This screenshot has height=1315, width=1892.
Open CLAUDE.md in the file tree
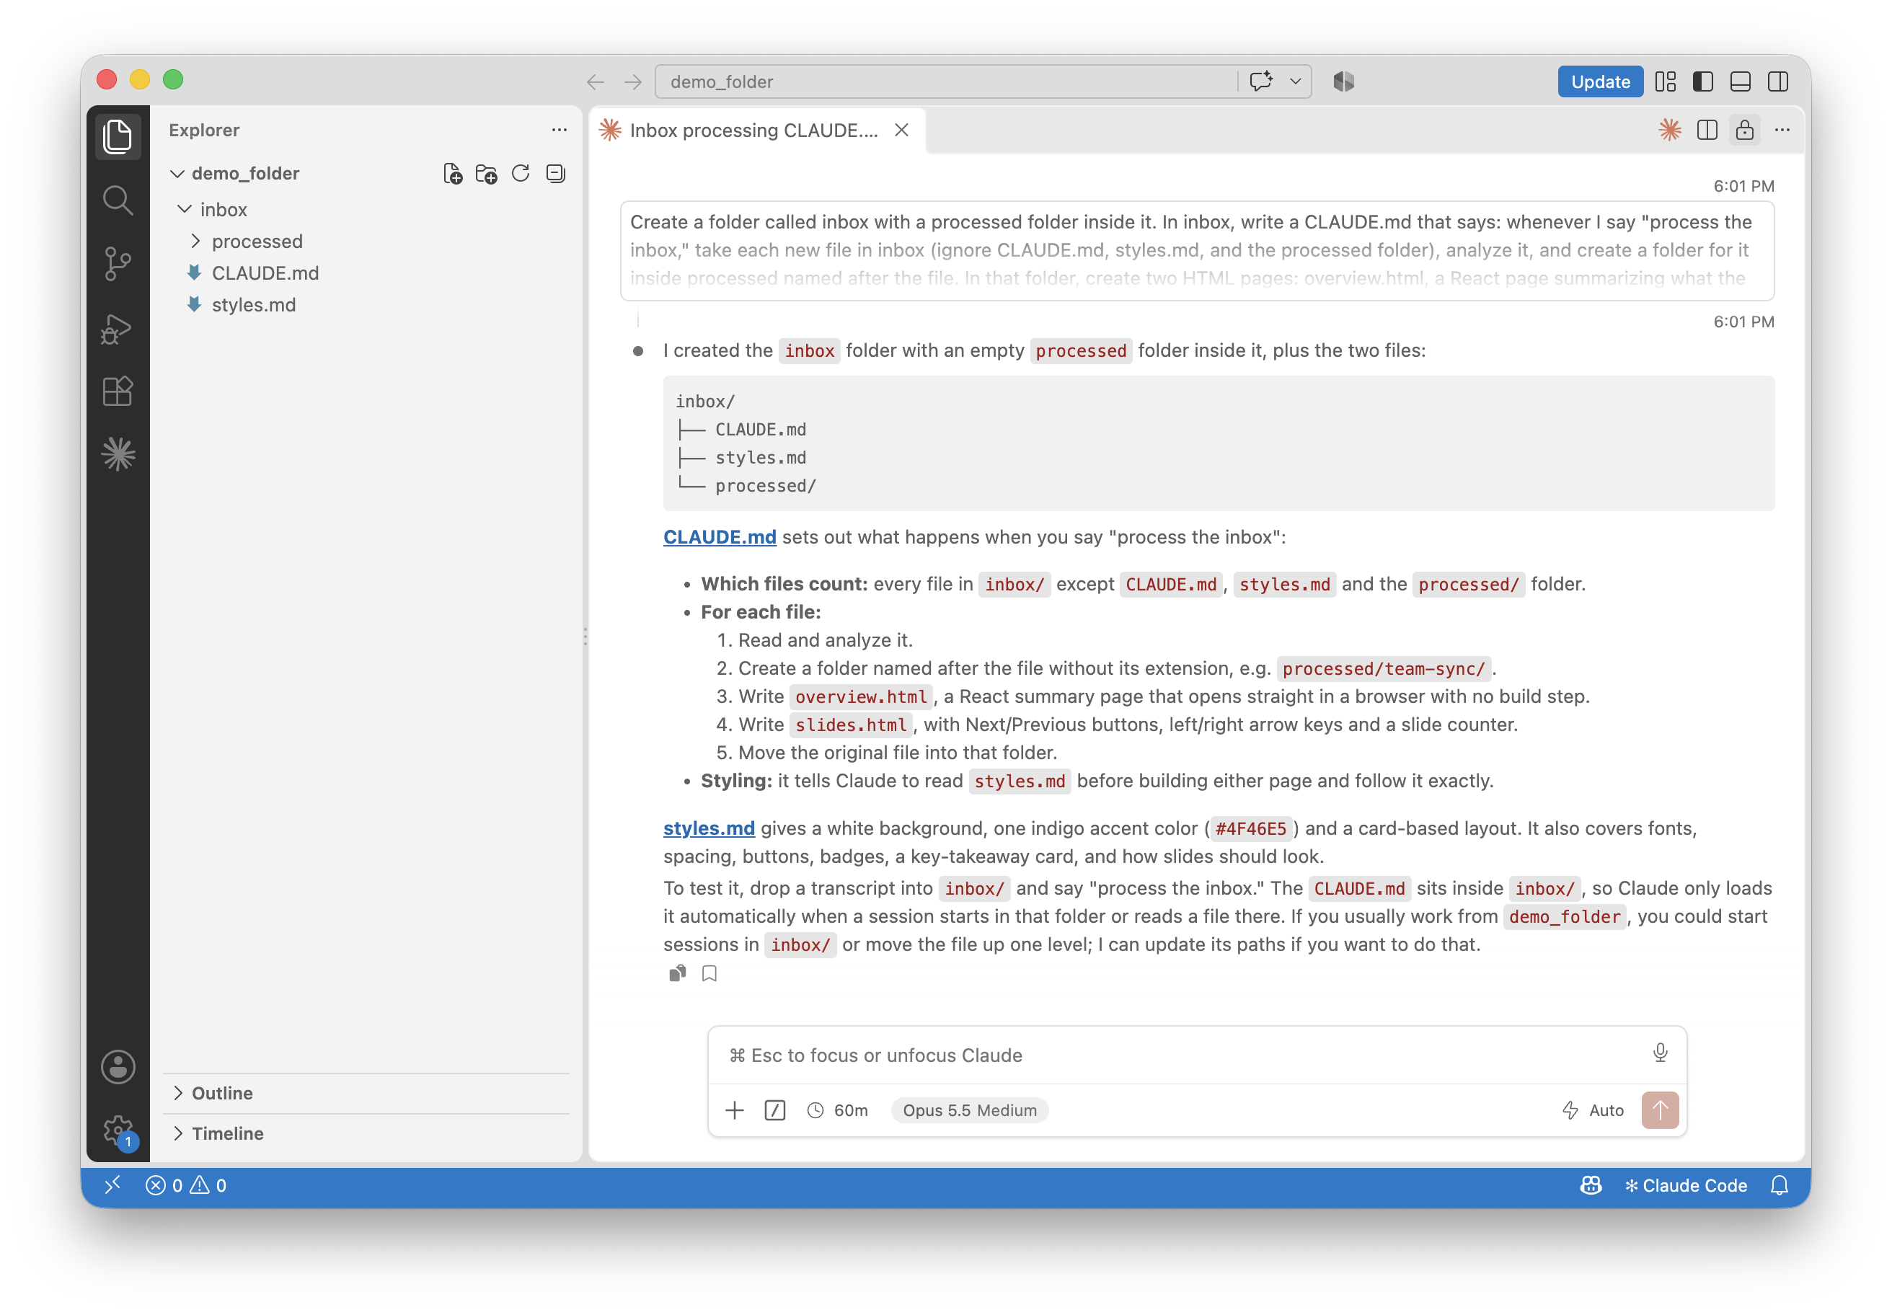(265, 273)
